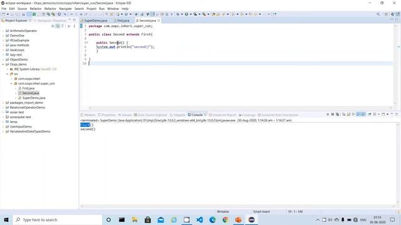Image resolution: width=401 pixels, height=225 pixels.
Task: Click Display Selected Console icon
Action: point(375,114)
